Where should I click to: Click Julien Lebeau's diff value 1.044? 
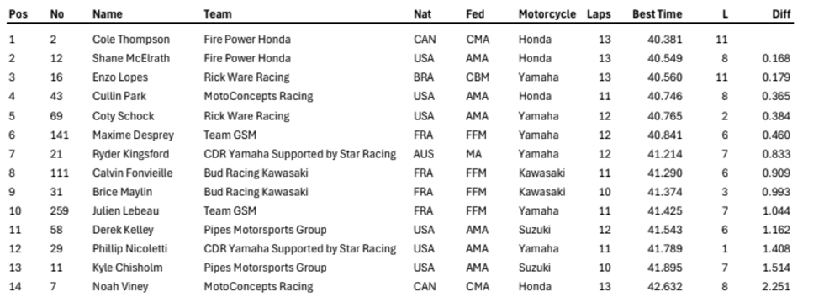pos(776,210)
